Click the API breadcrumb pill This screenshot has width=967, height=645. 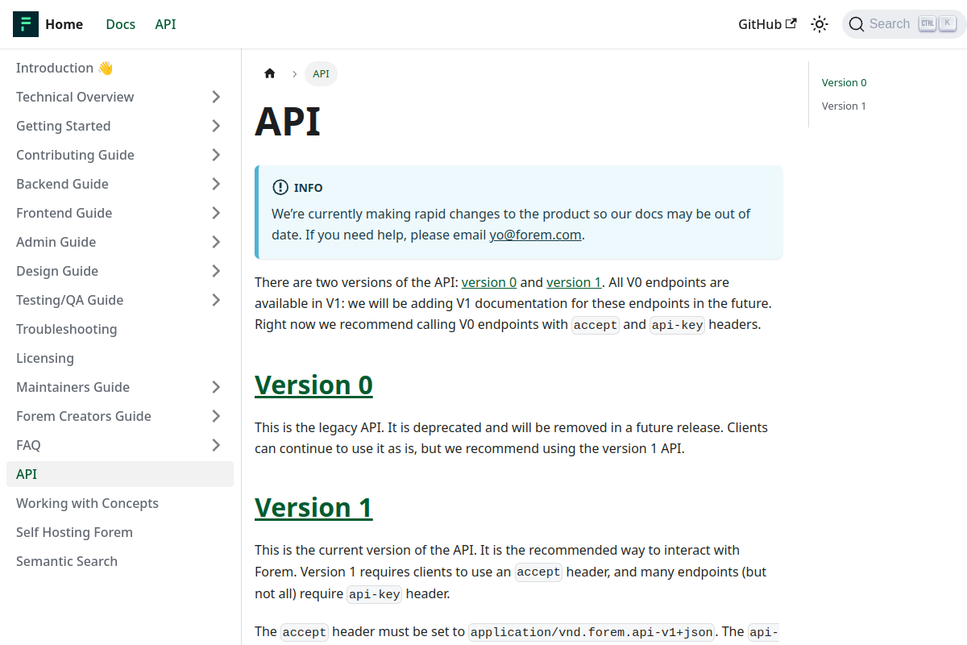pyautogui.click(x=321, y=73)
